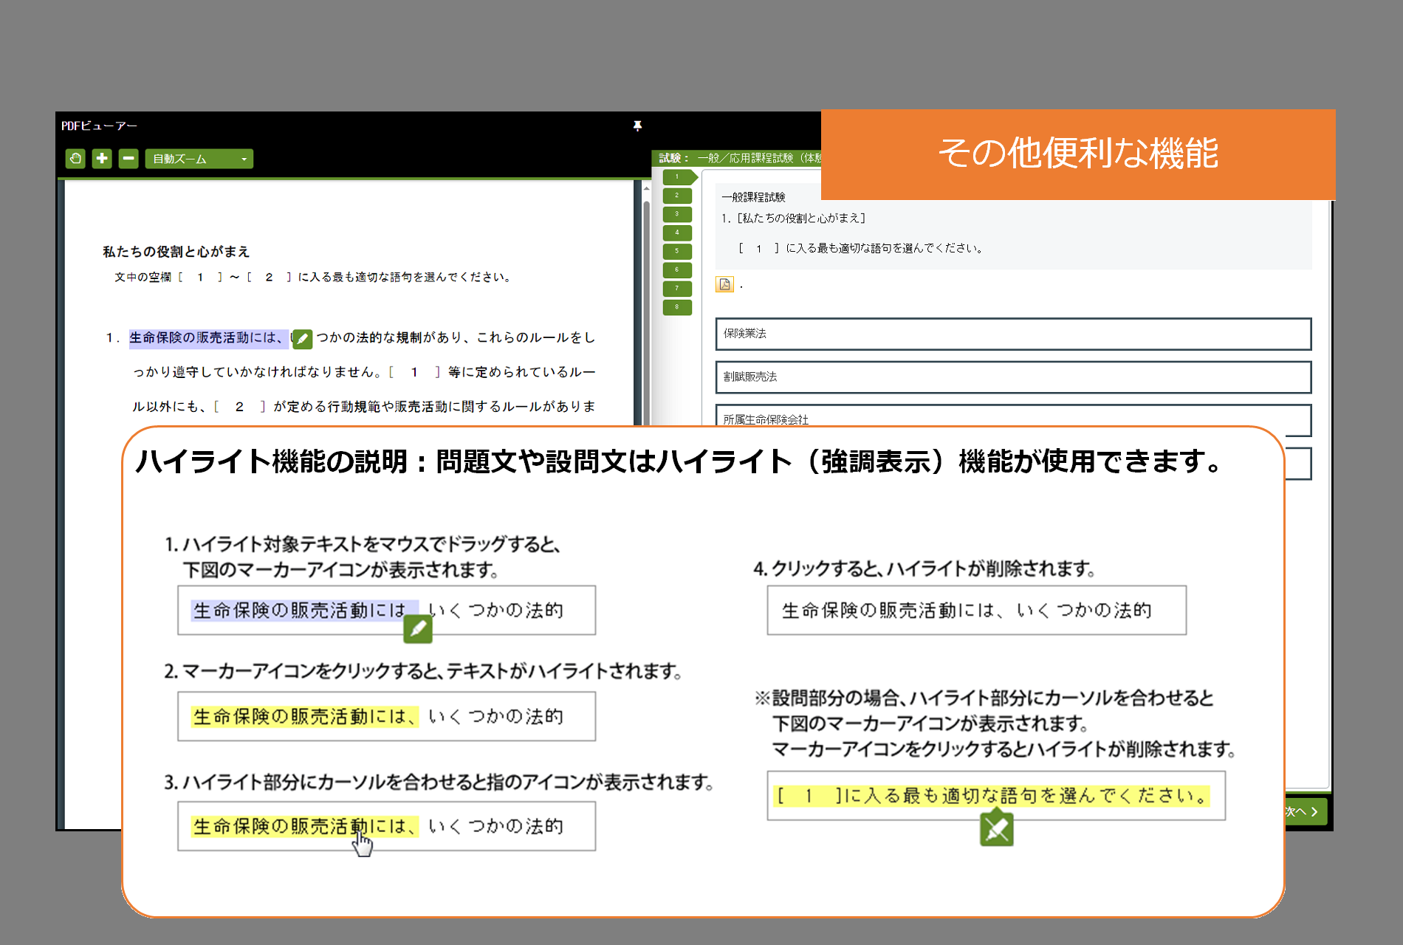
Task: Click the PDFビューアー title text
Action: click(99, 126)
